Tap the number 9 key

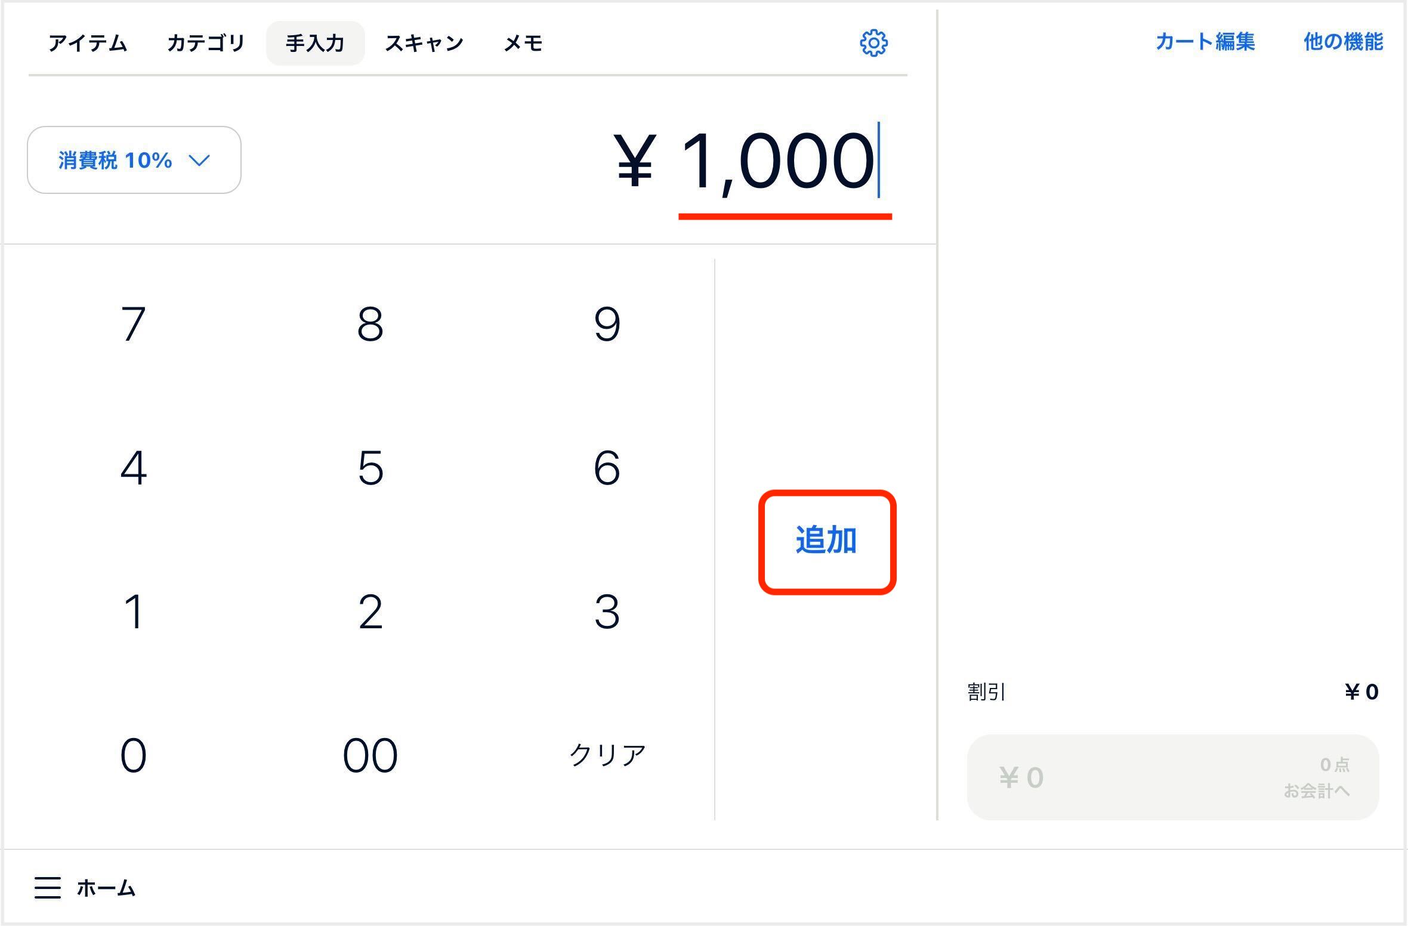pos(607,324)
